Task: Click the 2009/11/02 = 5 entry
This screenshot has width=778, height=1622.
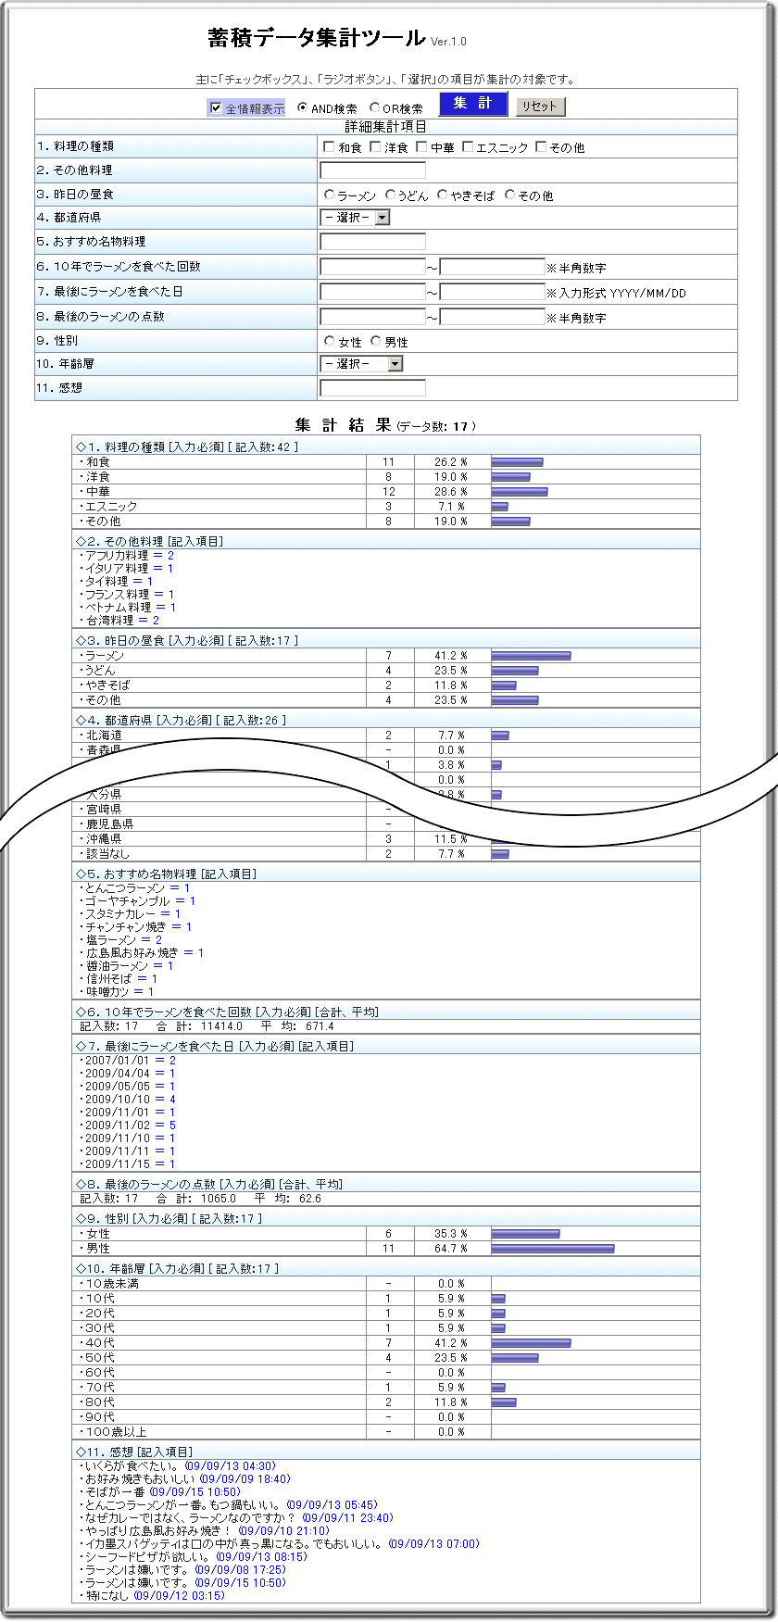Action: pos(128,1125)
